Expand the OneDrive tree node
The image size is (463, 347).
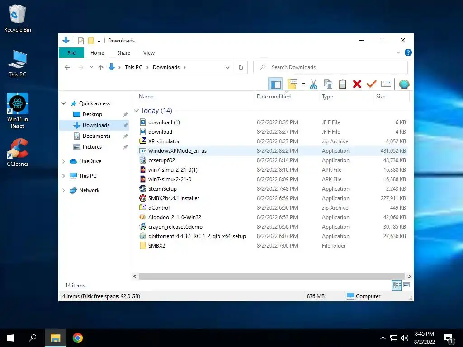coord(63,161)
